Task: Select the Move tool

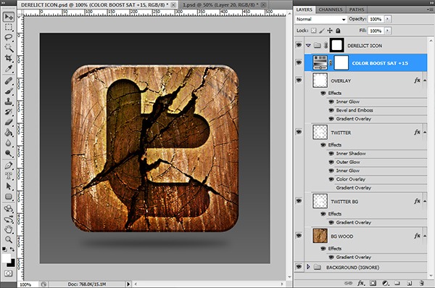Action: (x=9, y=17)
